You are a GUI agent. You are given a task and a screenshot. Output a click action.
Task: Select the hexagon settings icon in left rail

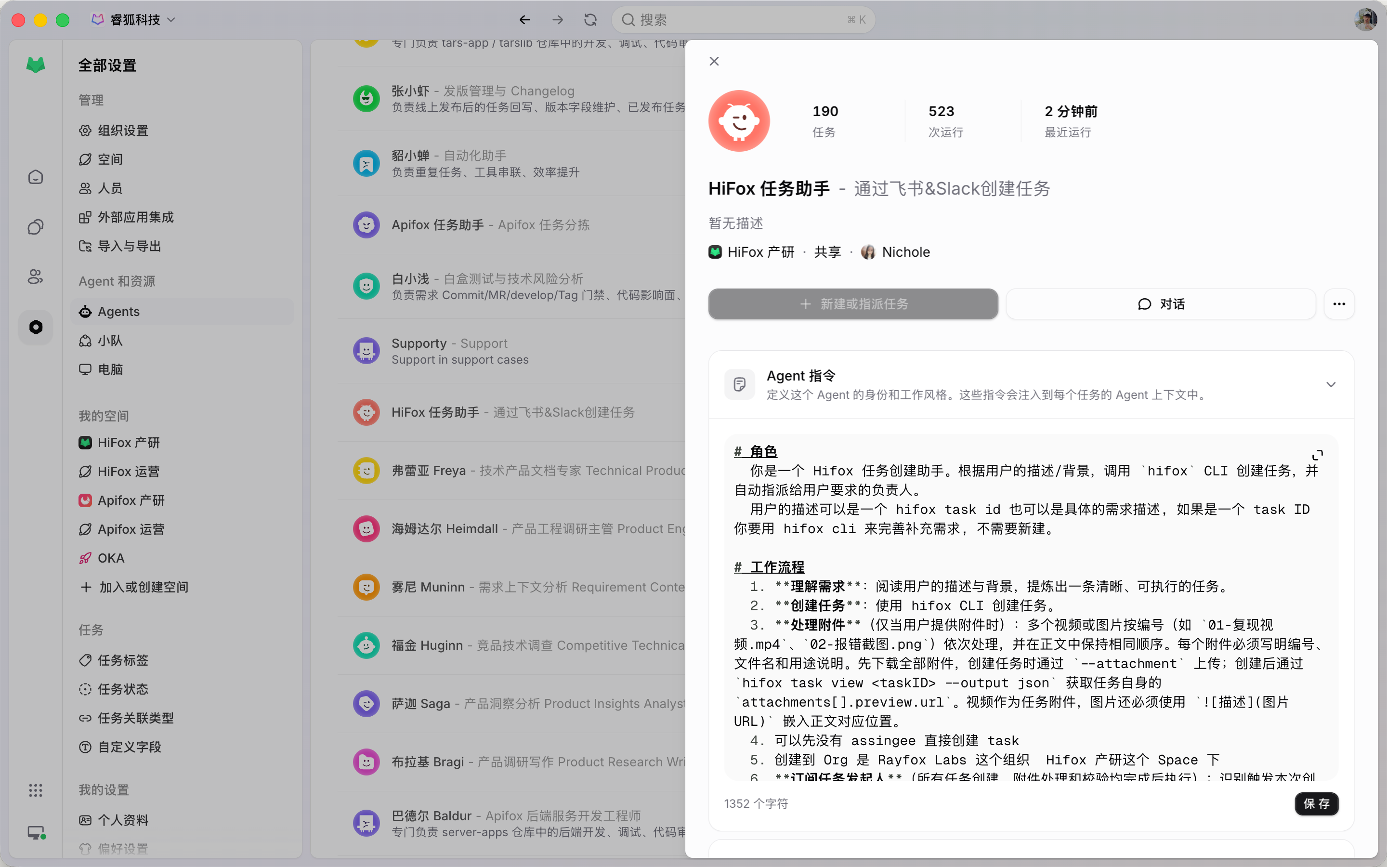tap(36, 327)
